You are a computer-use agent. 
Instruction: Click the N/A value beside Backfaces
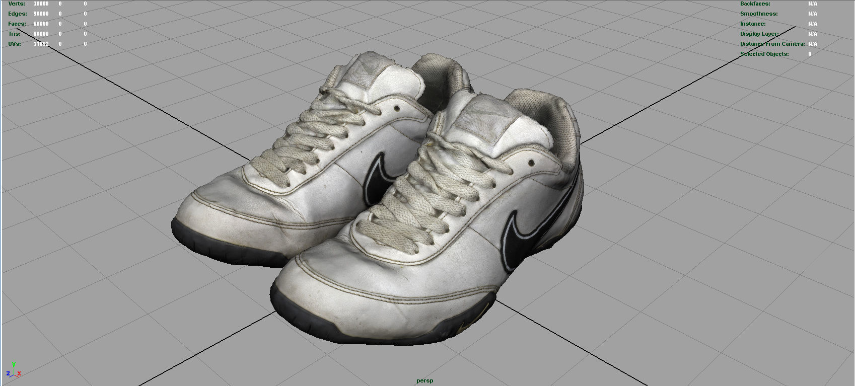pyautogui.click(x=813, y=4)
